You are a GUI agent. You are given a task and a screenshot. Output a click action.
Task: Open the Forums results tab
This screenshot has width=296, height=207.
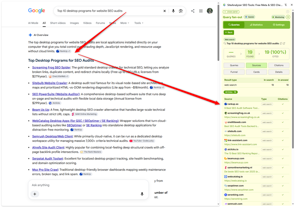[x=100, y=23]
